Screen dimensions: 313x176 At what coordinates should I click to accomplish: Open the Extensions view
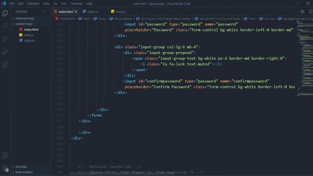pyautogui.click(x=5, y=65)
